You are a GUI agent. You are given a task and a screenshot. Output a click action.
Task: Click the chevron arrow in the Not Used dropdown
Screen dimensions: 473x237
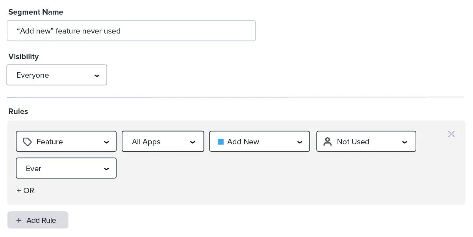coord(404,142)
